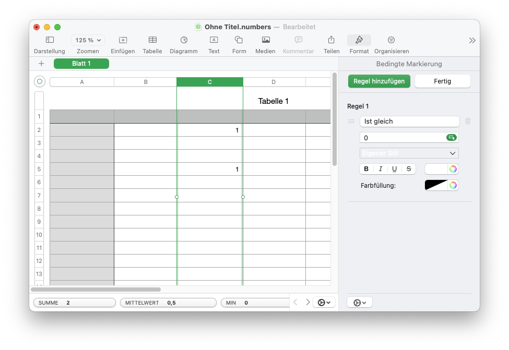The image size is (509, 350).
Task: Open the Medien media browser
Action: click(265, 45)
